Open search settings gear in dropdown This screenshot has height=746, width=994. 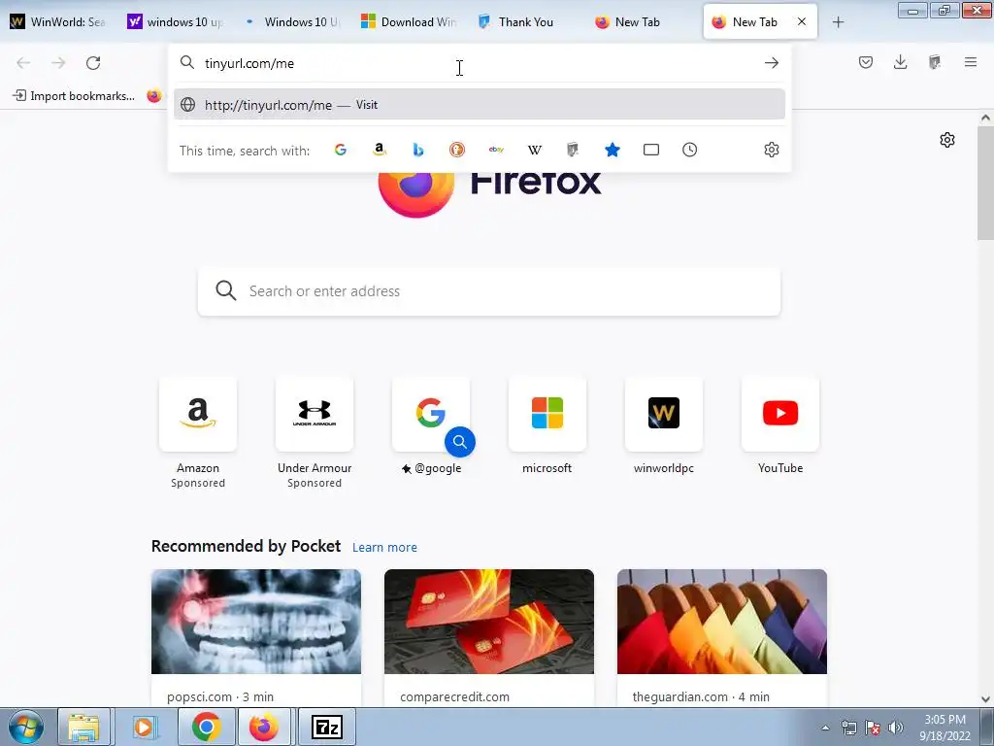tap(772, 150)
